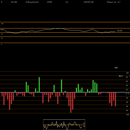Viewport: 130px width, 130px height.
Task: Click the tallest green MR histogram bar
Action: (x=39, y=85)
